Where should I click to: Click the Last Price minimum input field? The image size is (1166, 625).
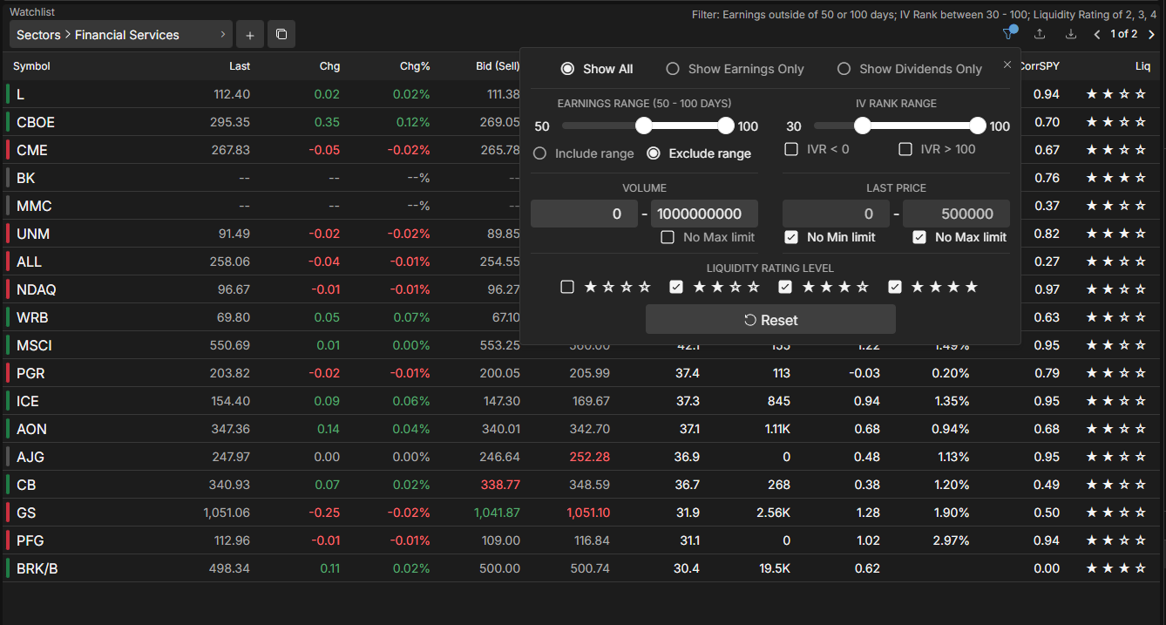click(836, 214)
